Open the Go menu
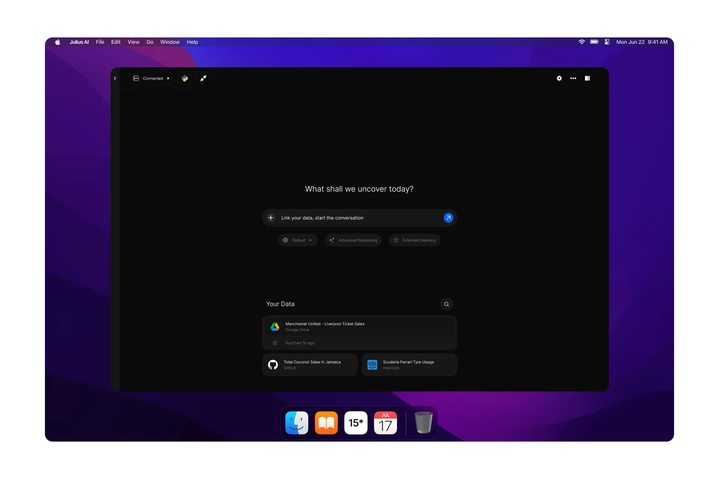This screenshot has width=719, height=479. [x=150, y=42]
